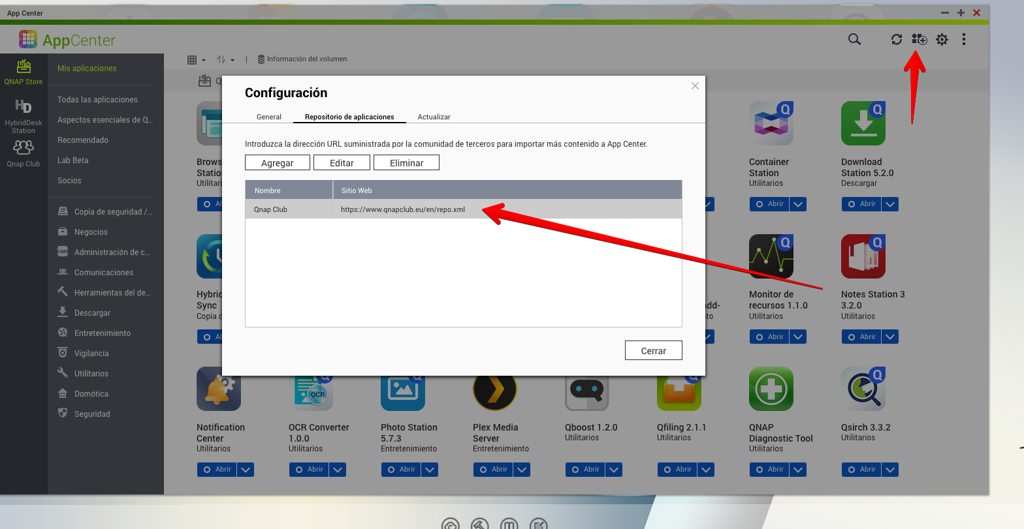The image size is (1024, 529).
Task: Click Abrir button for Qboost
Action: coord(586,470)
